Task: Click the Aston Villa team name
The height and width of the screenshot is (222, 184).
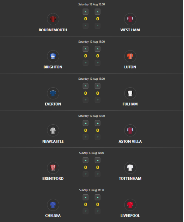Action: pyautogui.click(x=130, y=141)
